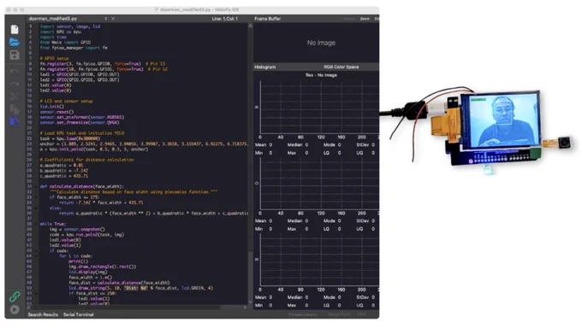Click line number 20 in the gutter
Image resolution: width=582 pixels, height=328 pixels.
coord(29,128)
